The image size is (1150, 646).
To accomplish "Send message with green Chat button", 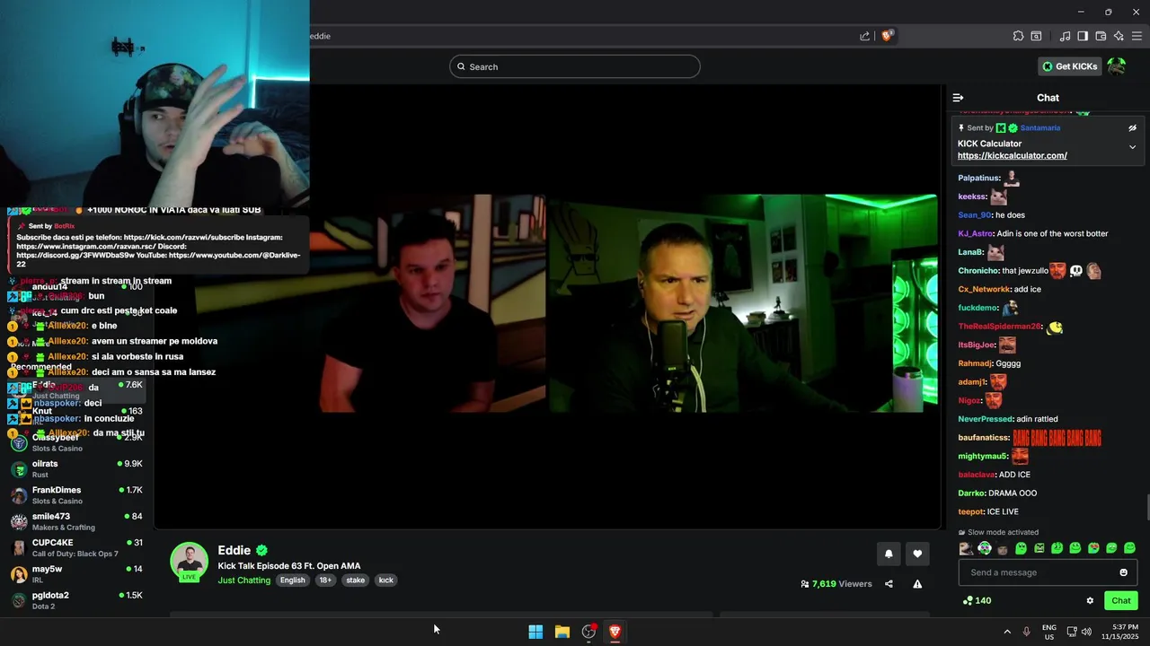I will (x=1120, y=601).
